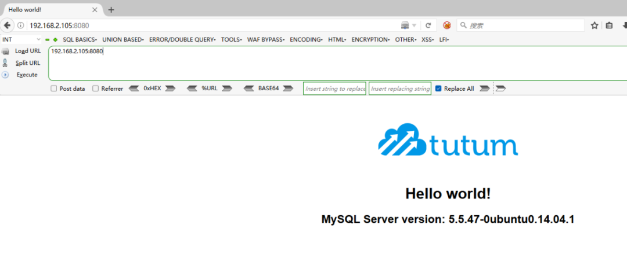Open the SQL BASICS menu
Screen dimensions: 627x265
click(80, 40)
